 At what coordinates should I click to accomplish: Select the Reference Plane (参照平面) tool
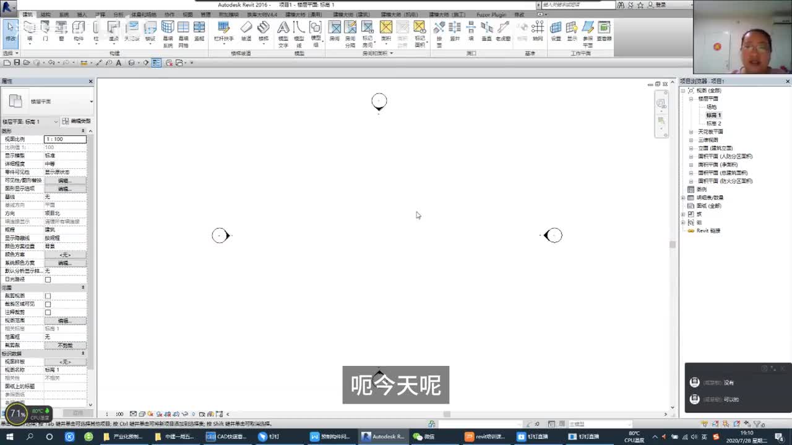588,34
